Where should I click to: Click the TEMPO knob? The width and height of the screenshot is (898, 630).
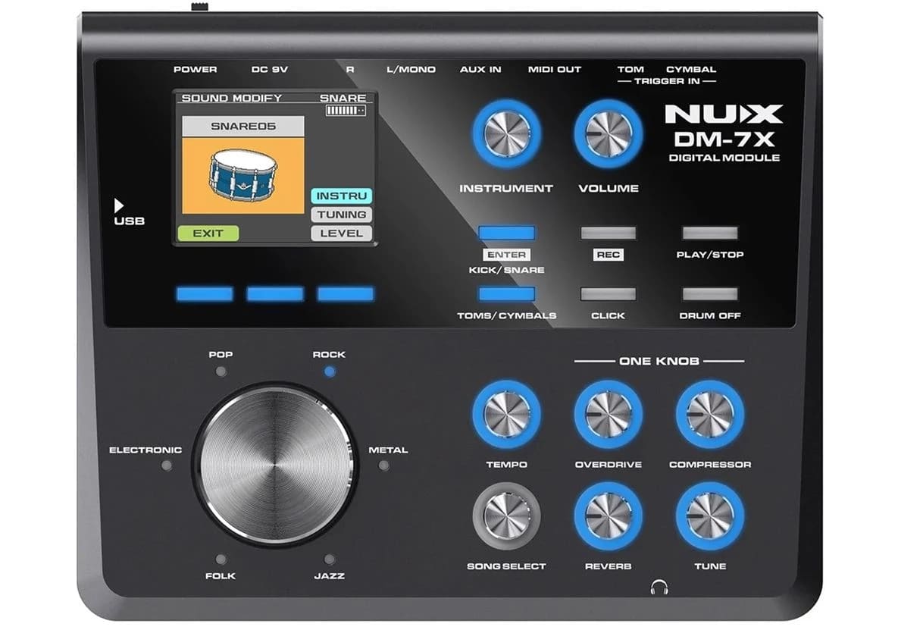coord(507,414)
